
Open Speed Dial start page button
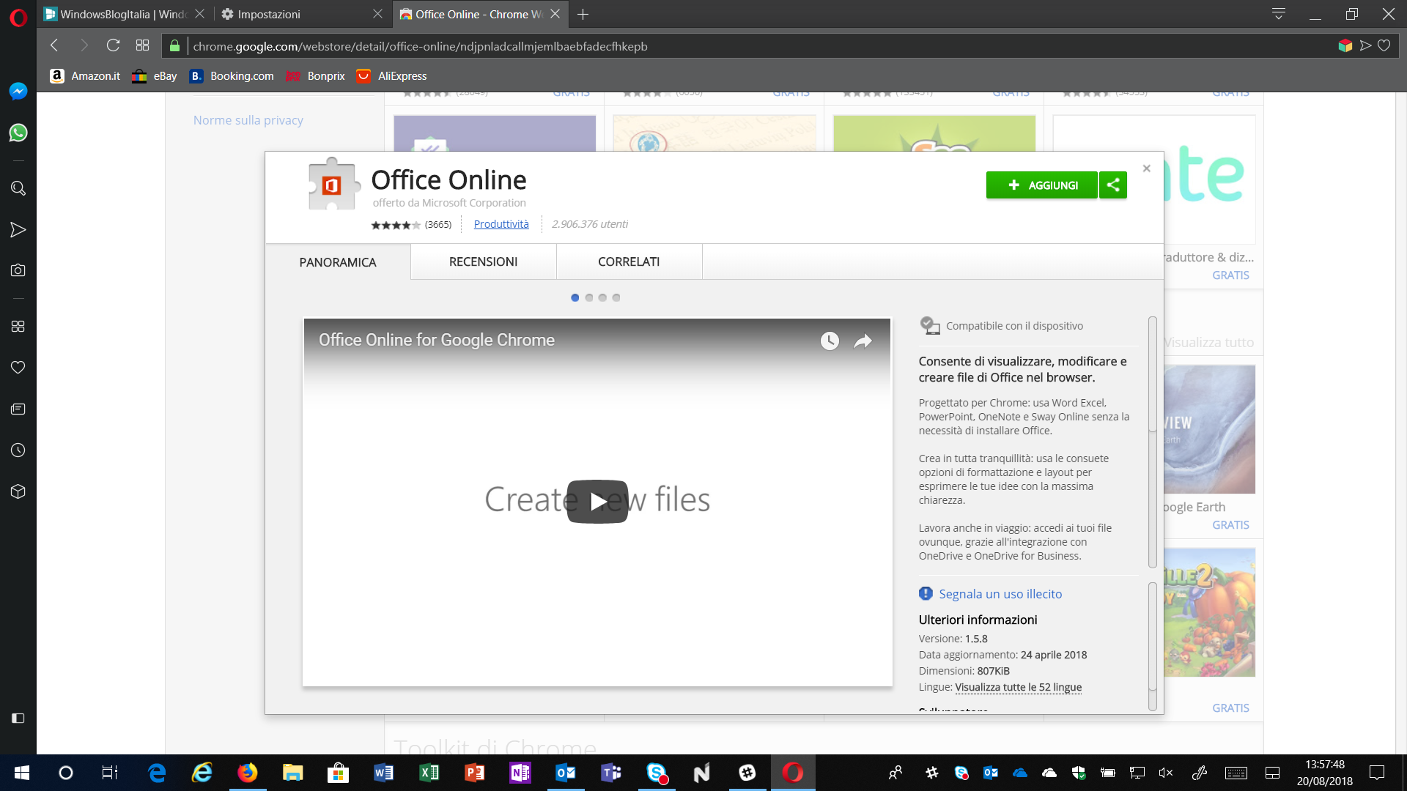pos(142,45)
